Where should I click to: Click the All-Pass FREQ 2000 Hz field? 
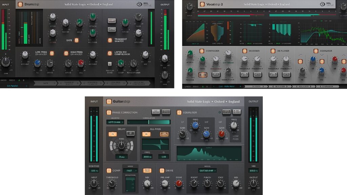(x=147, y=156)
